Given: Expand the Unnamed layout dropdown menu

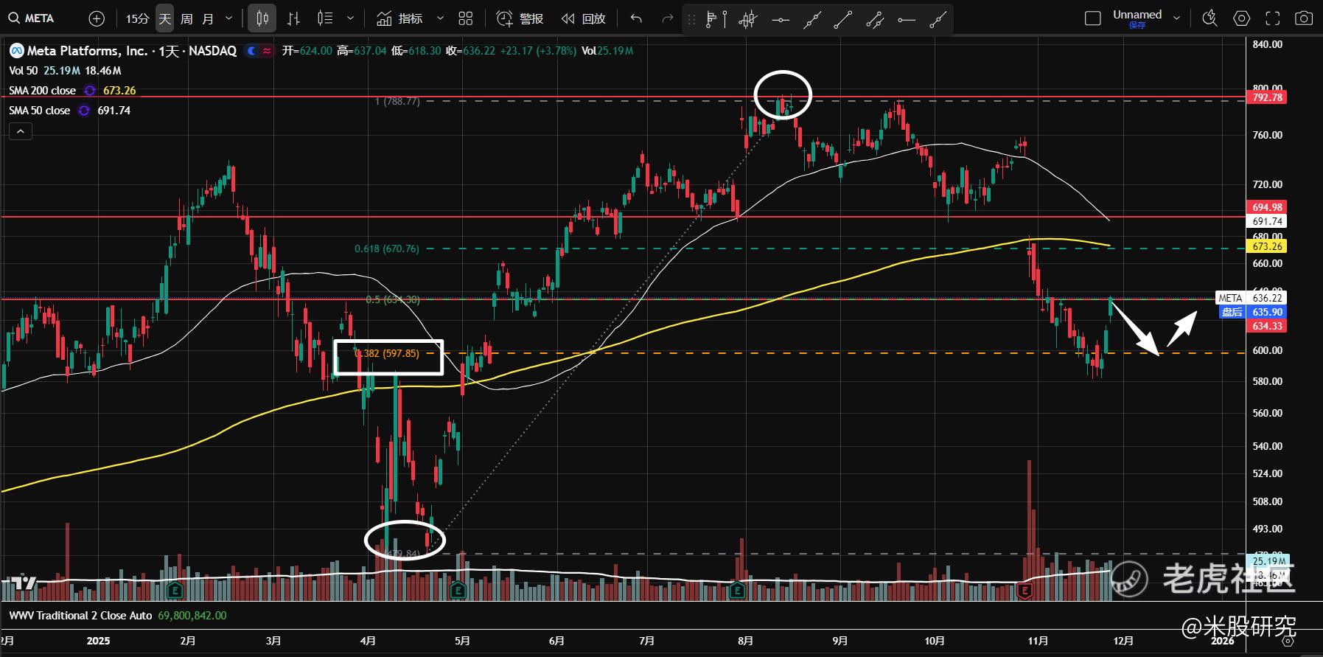Looking at the screenshot, I should click(1176, 18).
